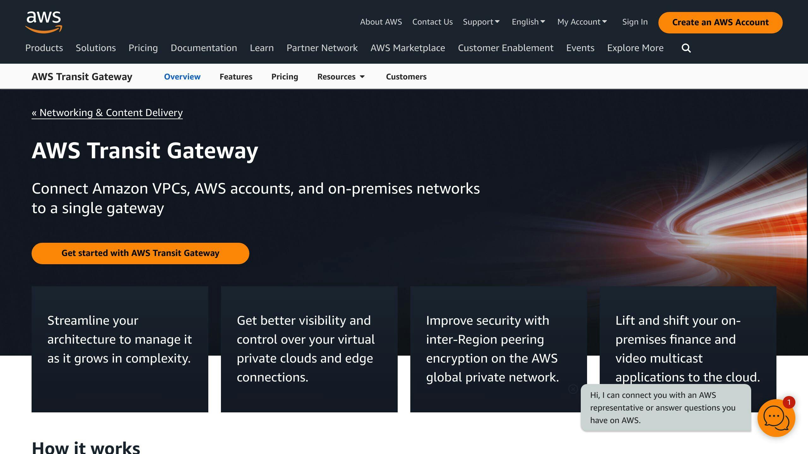Select the Pricing tab

[285, 77]
